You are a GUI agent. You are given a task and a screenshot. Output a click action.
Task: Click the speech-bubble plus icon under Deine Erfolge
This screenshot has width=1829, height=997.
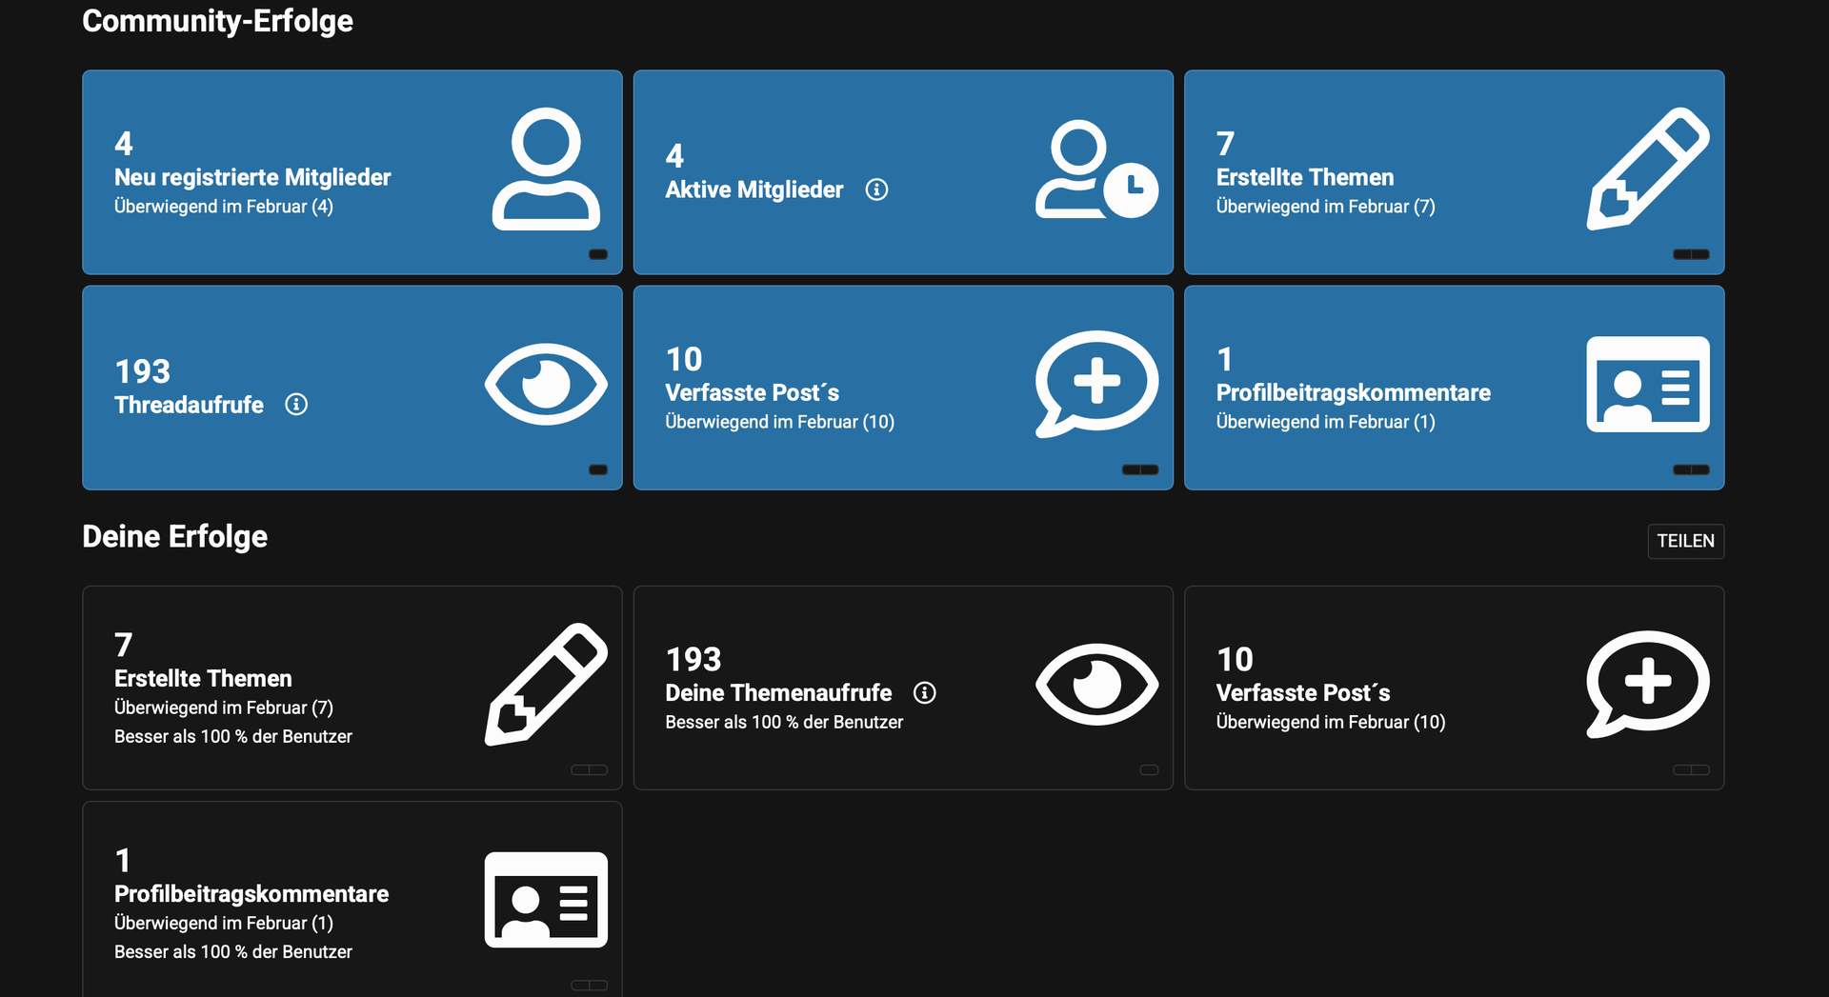point(1647,685)
